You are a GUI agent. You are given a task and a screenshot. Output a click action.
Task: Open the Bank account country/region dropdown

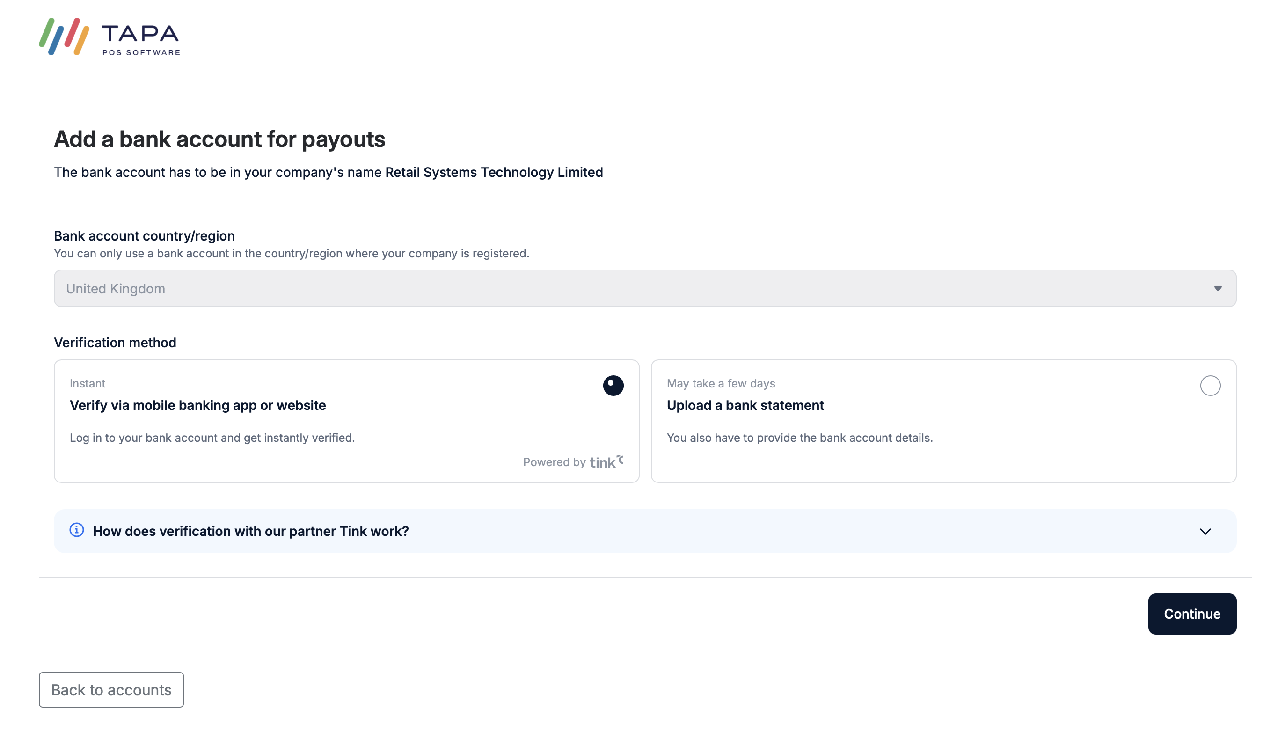(644, 288)
